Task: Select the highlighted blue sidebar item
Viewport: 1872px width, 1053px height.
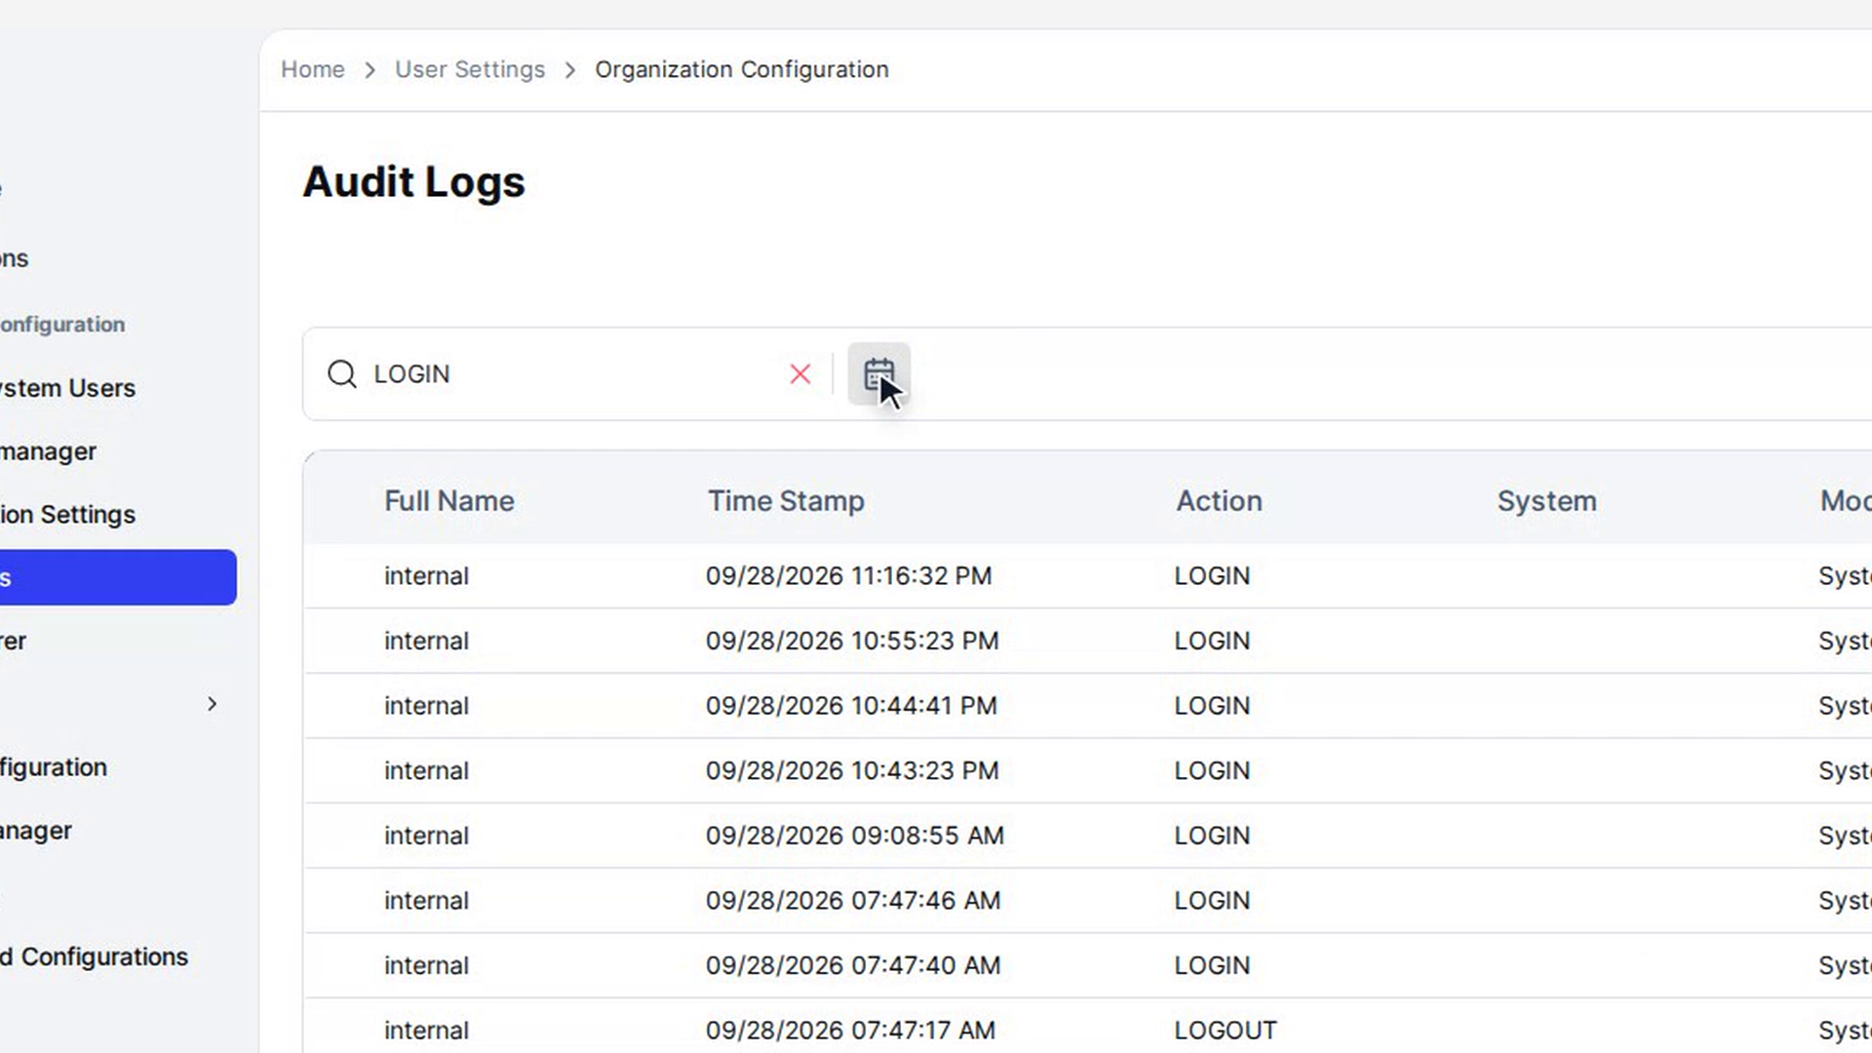Action: [118, 577]
